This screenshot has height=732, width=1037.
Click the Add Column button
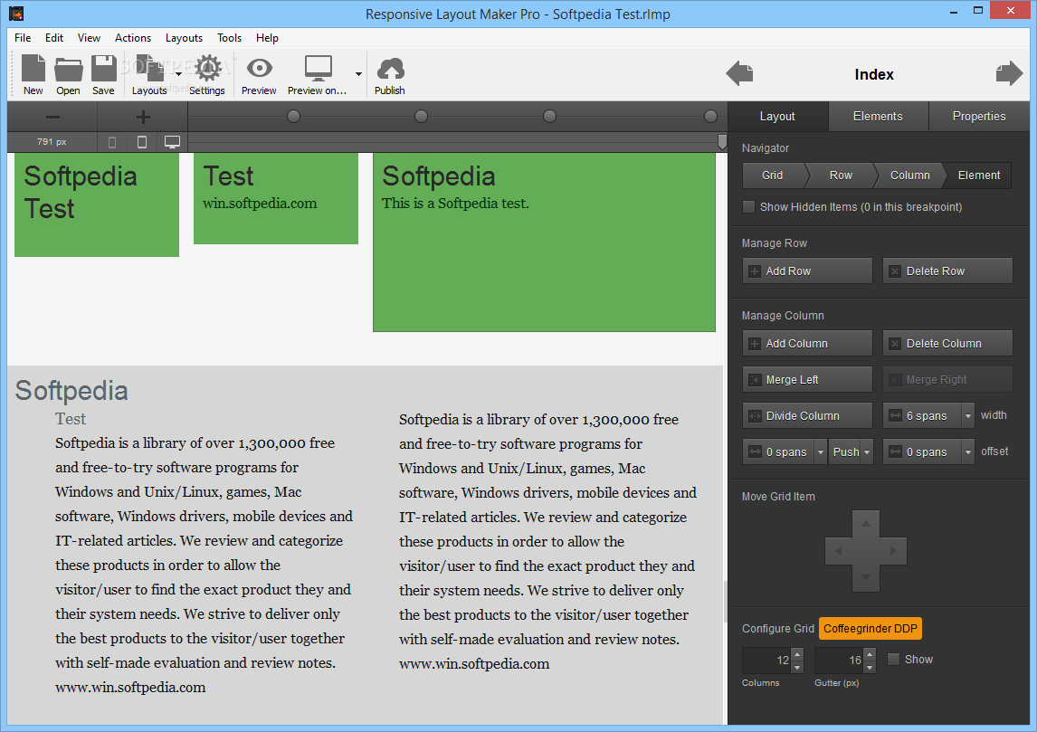807,344
